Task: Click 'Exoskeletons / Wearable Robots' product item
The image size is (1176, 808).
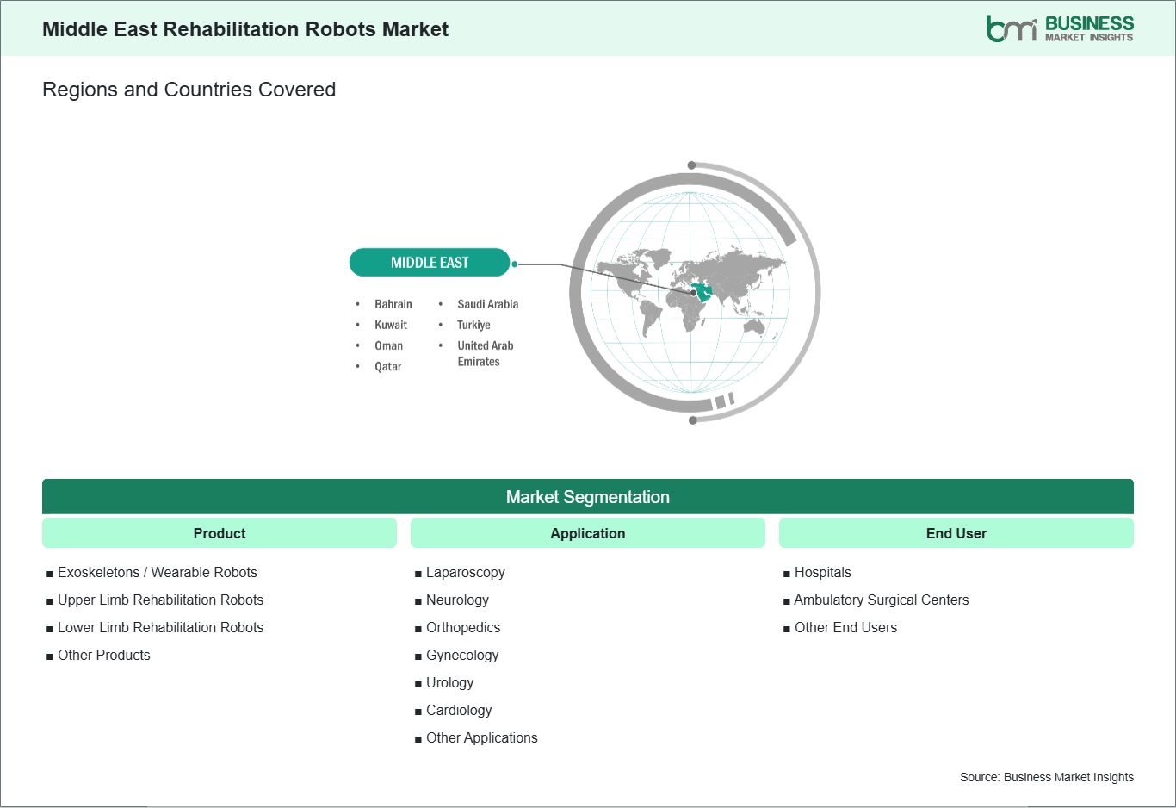Action: coord(158,572)
